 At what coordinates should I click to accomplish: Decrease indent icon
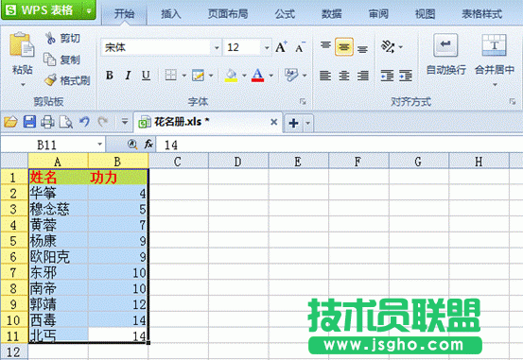point(387,76)
